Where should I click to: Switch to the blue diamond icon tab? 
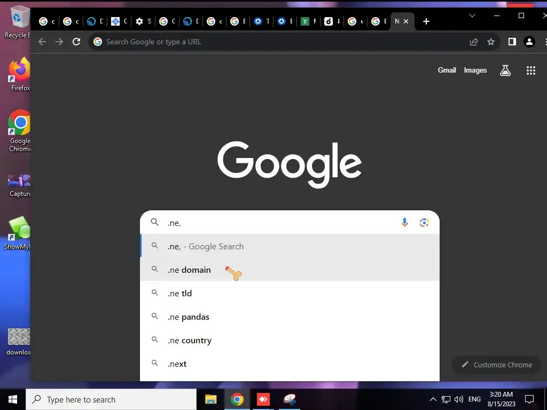(119, 21)
